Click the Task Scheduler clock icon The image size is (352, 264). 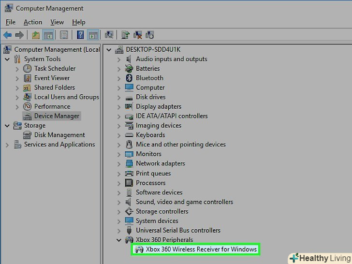coord(28,69)
